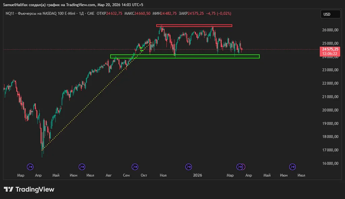Click the ЗАКР closing price value in legend

(x=196, y=13)
